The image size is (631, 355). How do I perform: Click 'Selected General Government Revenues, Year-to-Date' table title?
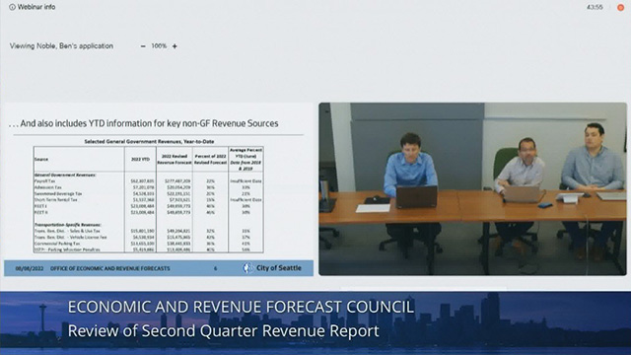[x=149, y=141]
